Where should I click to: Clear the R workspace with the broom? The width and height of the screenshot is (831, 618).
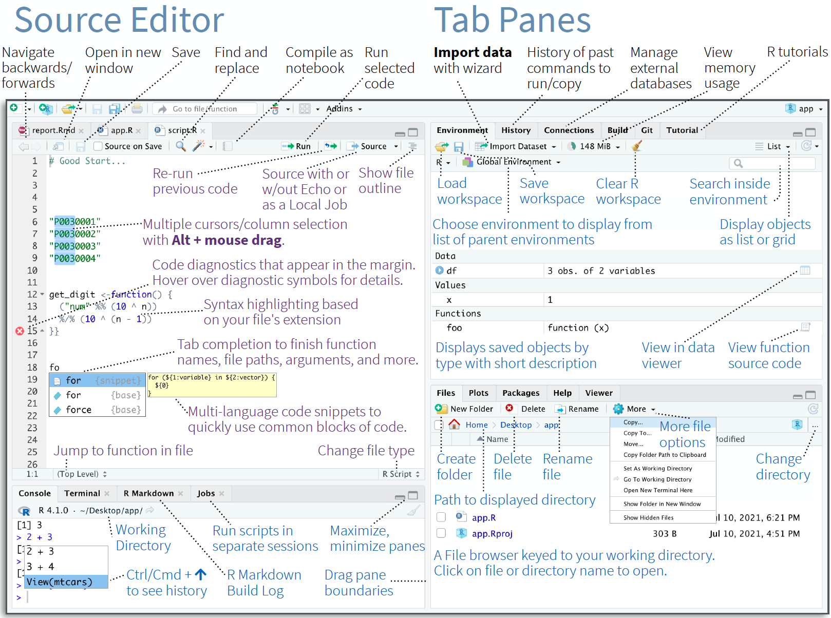point(637,146)
